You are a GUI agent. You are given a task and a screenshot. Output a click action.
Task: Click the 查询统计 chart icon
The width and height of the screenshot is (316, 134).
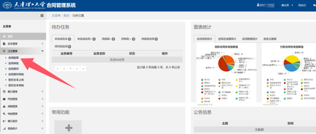click(x=4, y=129)
